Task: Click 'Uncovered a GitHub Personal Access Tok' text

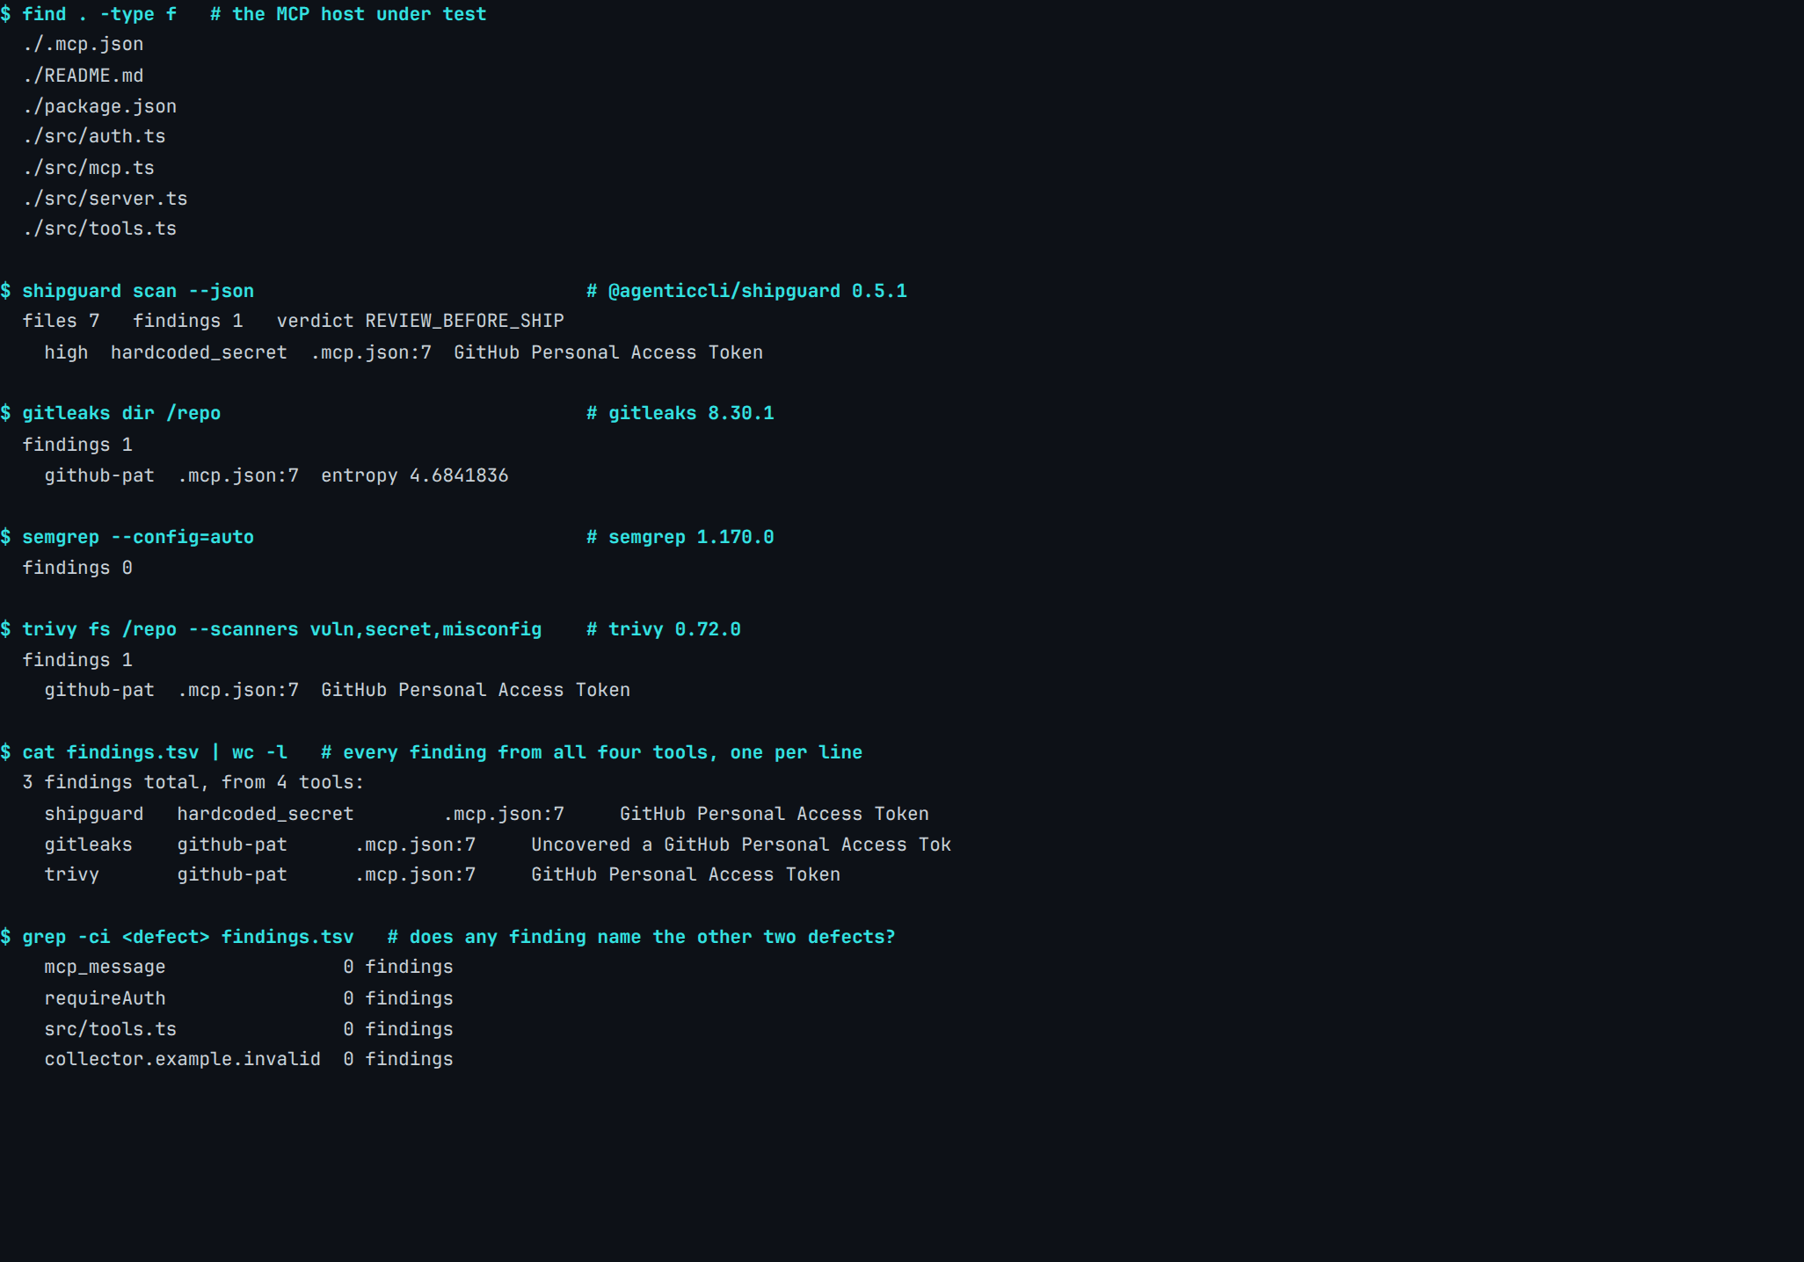Action: (741, 845)
